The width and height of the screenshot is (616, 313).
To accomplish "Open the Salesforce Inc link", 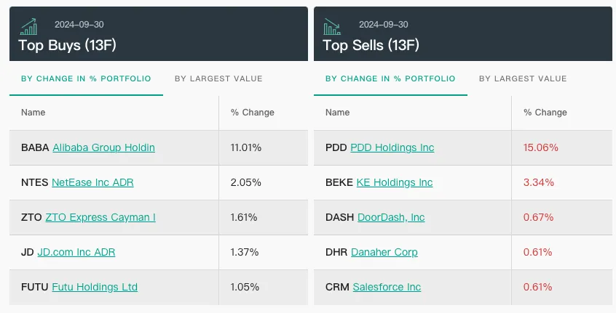I will [387, 287].
